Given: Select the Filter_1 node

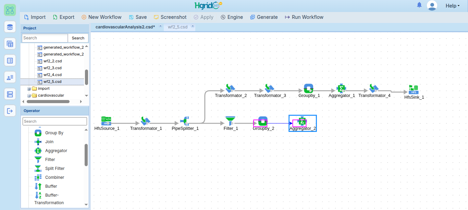Looking at the screenshot, I should click(231, 123).
